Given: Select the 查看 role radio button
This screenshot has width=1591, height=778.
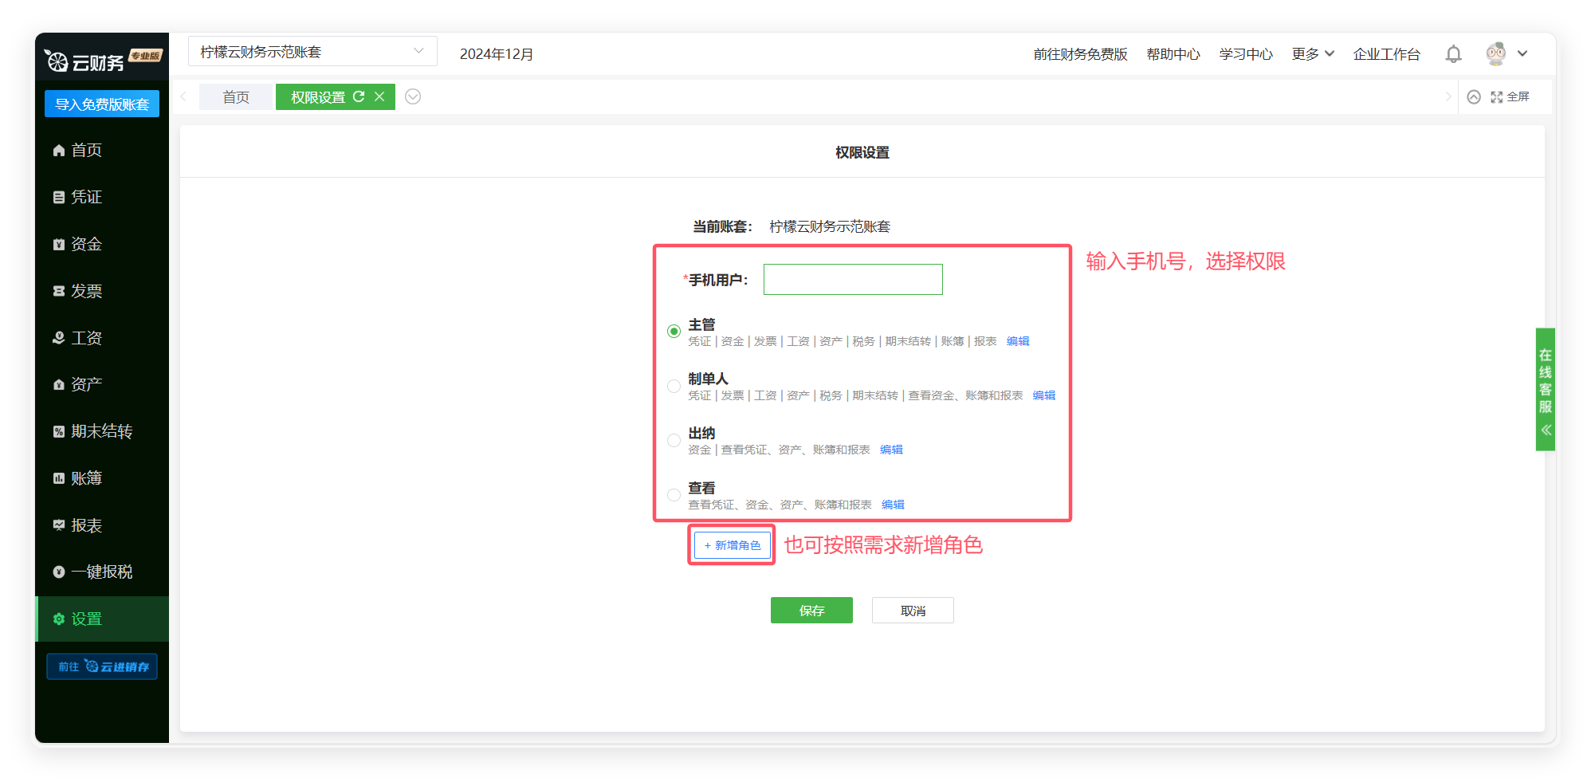Looking at the screenshot, I should [x=674, y=495].
